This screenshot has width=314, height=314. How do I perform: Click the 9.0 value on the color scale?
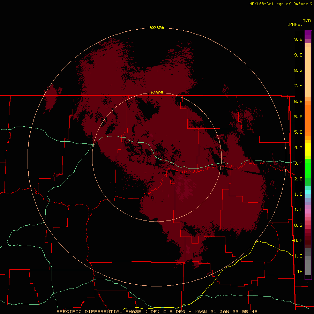[x=298, y=55]
